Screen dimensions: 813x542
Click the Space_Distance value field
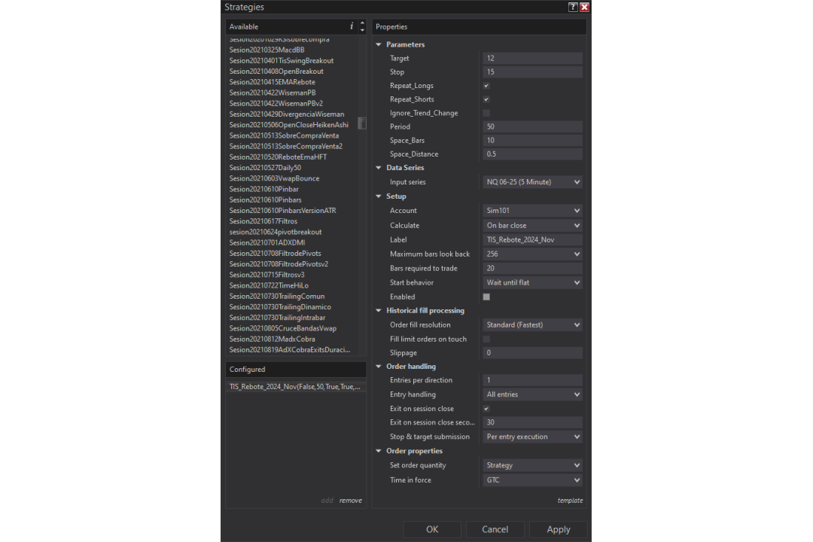[x=532, y=154]
